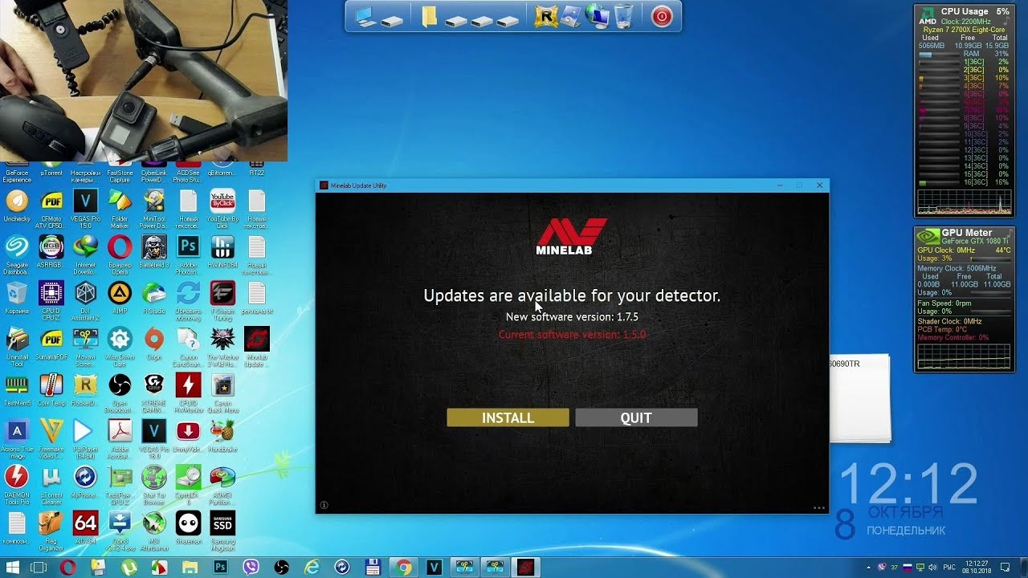
Task: Click the GPU Meter gadget title
Action: [x=967, y=233]
